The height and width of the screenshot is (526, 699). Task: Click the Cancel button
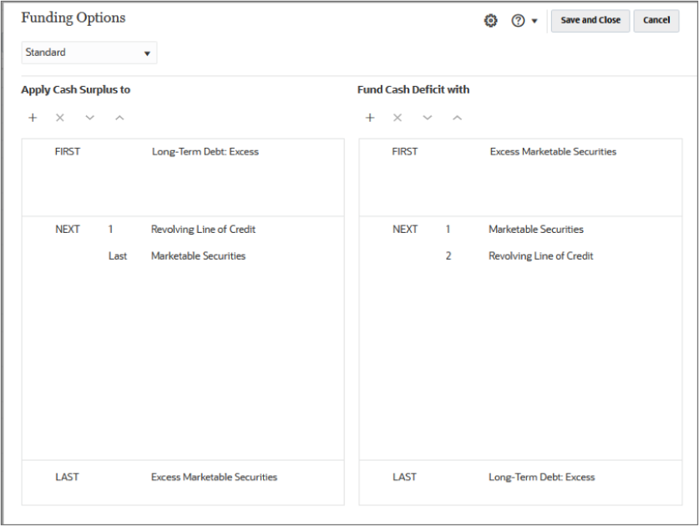click(656, 20)
